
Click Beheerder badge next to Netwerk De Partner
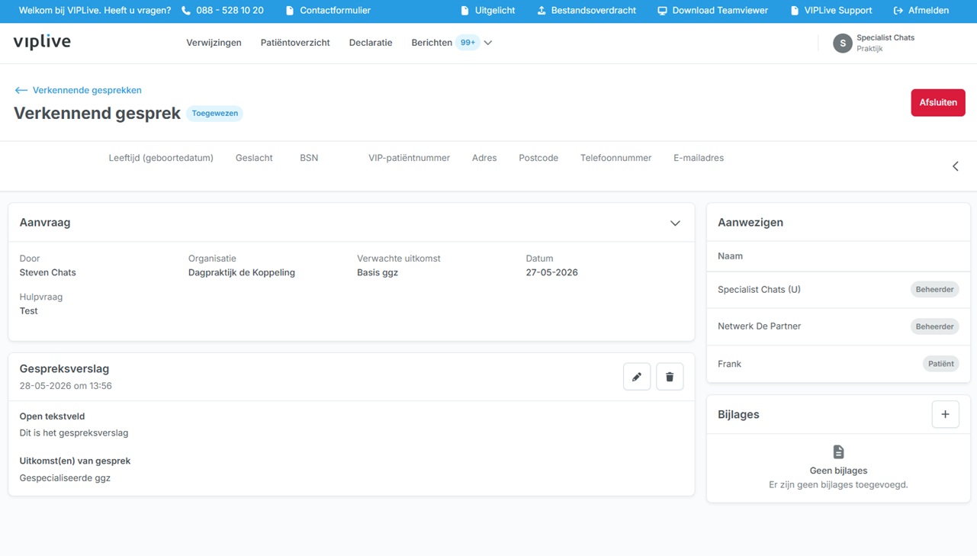click(x=934, y=326)
